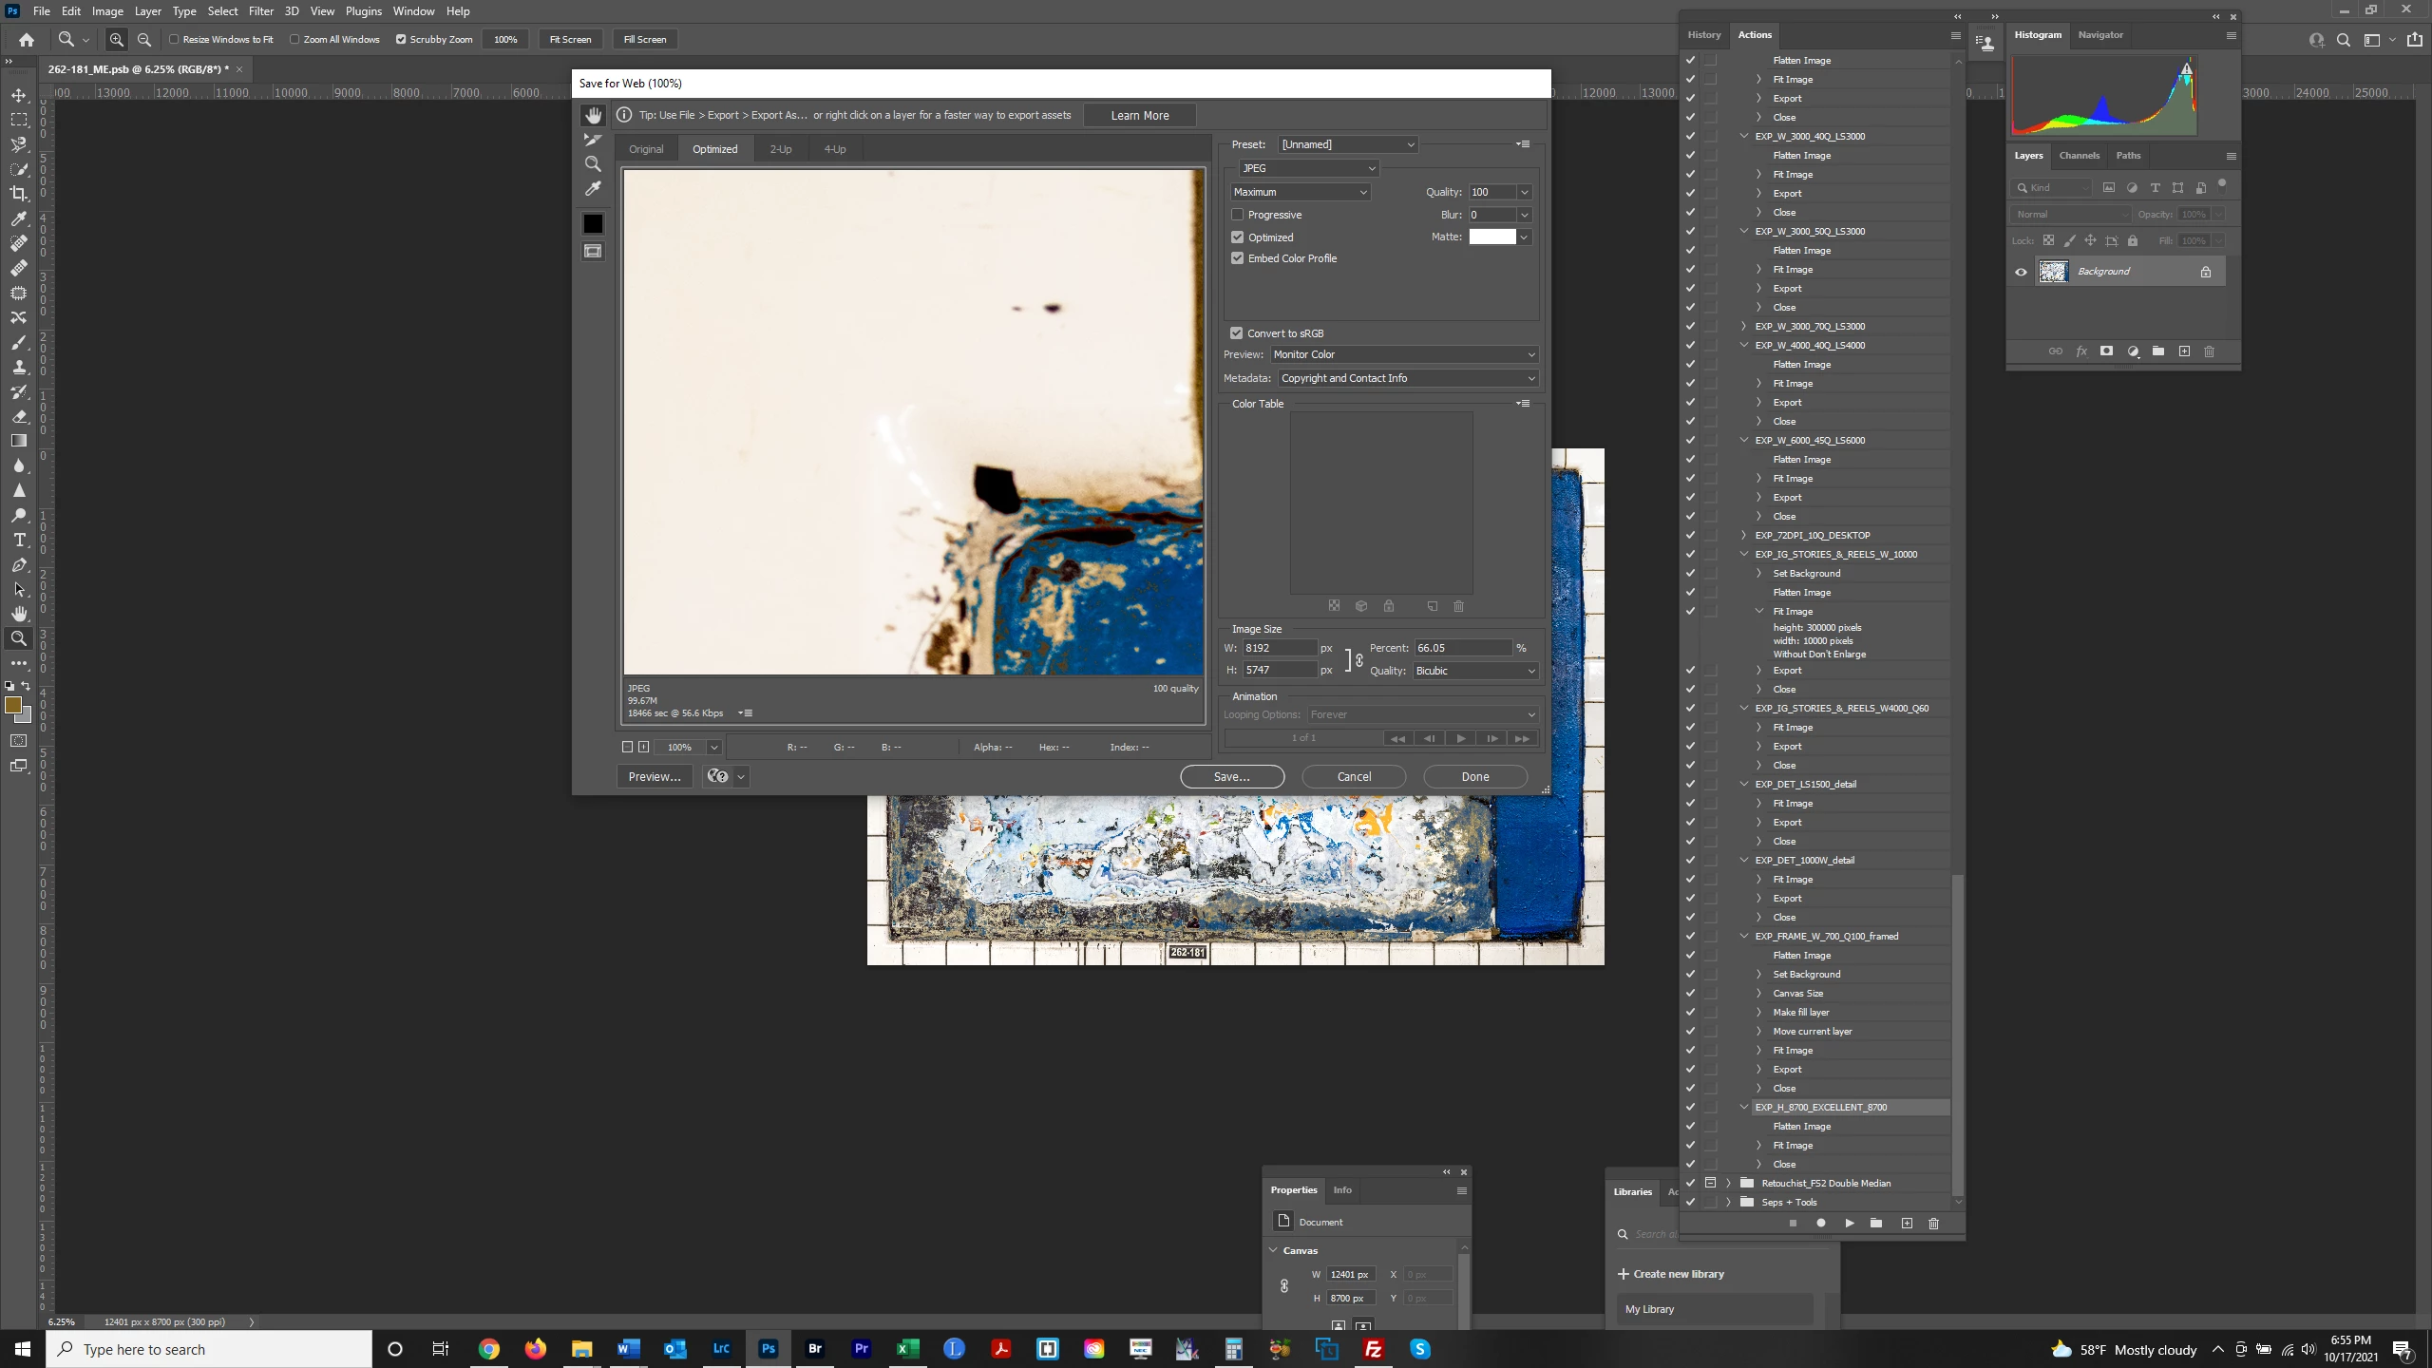
Task: Click Play selection in Actions panel
Action: pos(1849,1224)
